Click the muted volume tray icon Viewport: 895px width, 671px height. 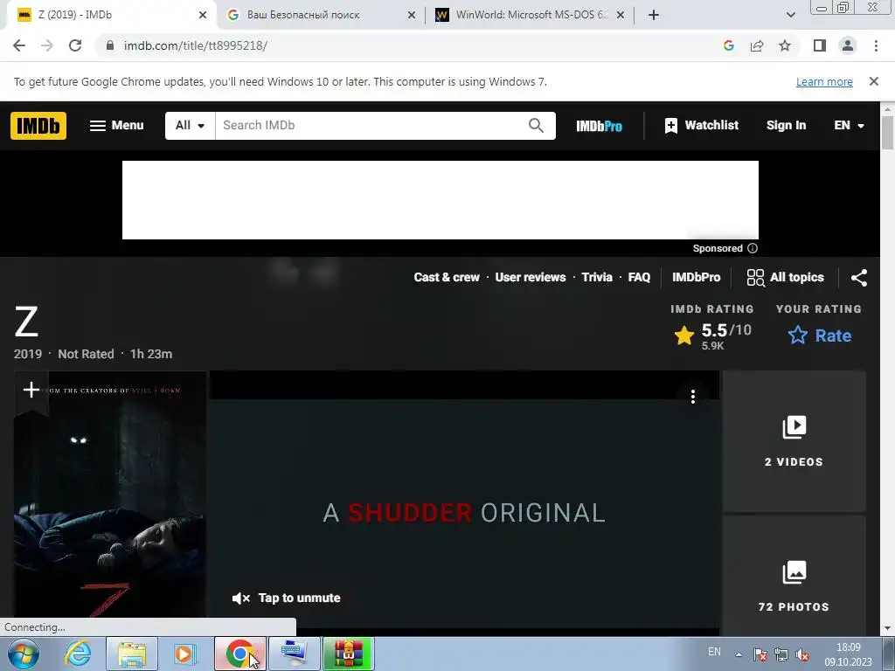click(x=802, y=654)
